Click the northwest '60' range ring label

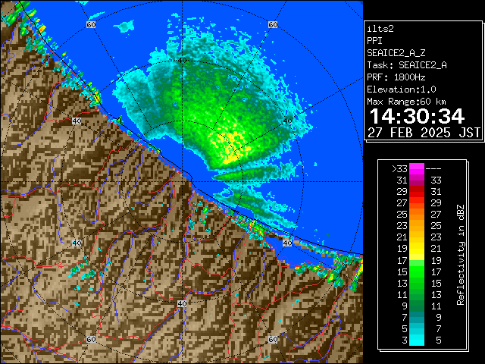point(91,24)
